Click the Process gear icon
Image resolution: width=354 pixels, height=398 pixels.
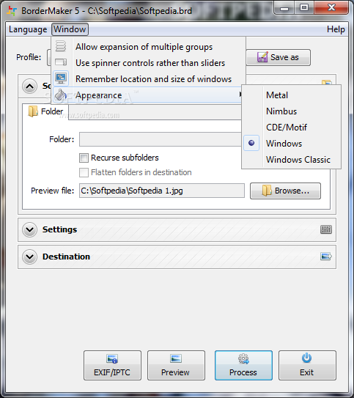pyautogui.click(x=243, y=358)
